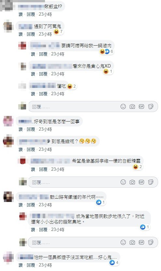The width and height of the screenshot is (161, 271).
Task: Open commenter avatar beside 好奇到底是怎麼一回事
Action: [x=8, y=121]
